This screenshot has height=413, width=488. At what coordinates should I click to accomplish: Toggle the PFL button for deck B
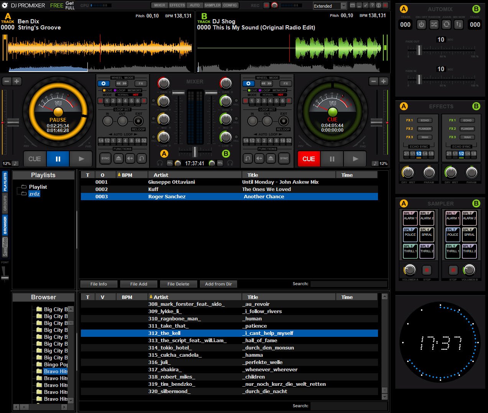pos(220,163)
